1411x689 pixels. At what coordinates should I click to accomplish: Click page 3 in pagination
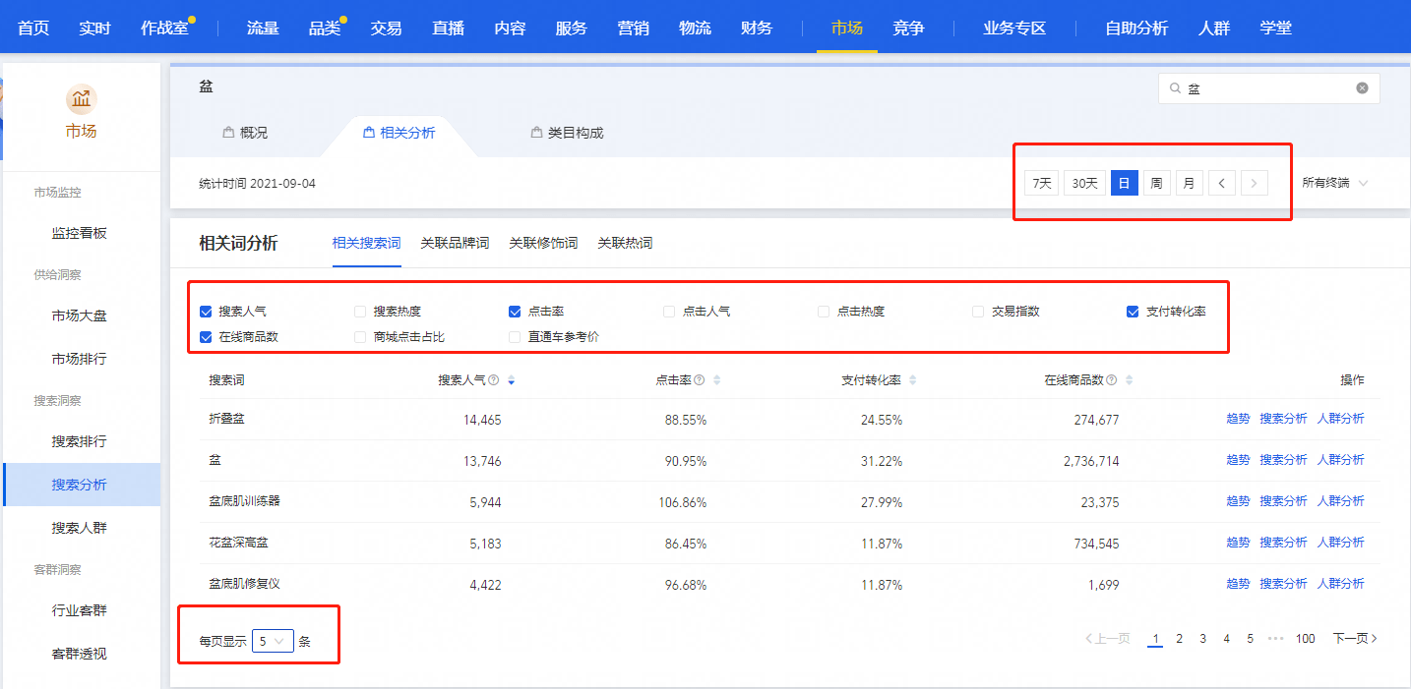(x=1202, y=639)
